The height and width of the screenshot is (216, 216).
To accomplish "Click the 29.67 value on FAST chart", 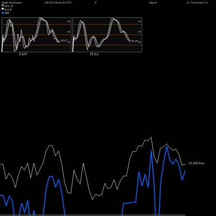I will (64, 41).
